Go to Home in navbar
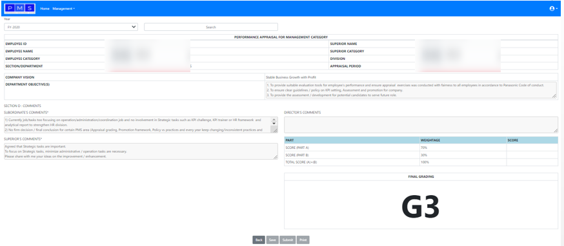 pyautogui.click(x=45, y=8)
